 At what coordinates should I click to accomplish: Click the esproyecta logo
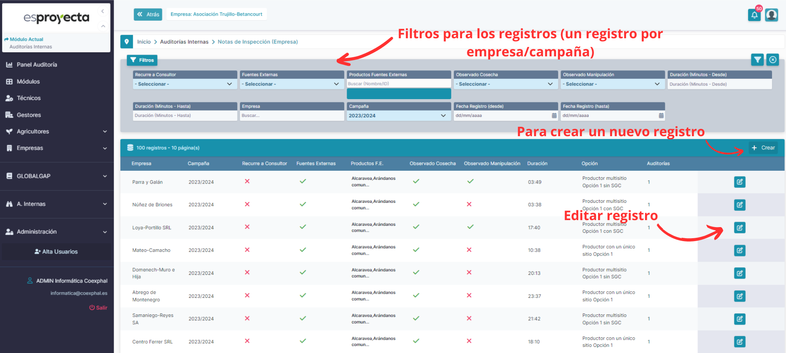pyautogui.click(x=56, y=18)
